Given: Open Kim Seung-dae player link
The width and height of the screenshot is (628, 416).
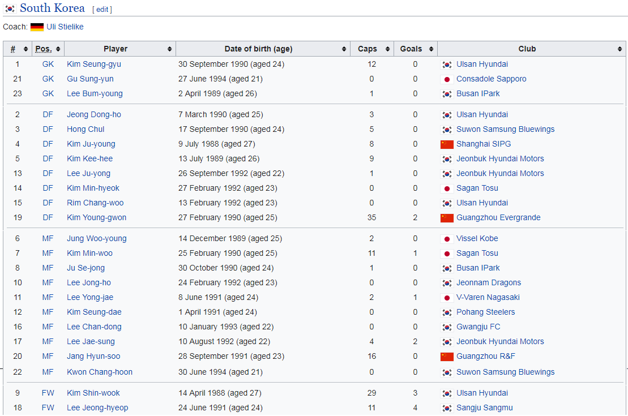Looking at the screenshot, I should [94, 312].
